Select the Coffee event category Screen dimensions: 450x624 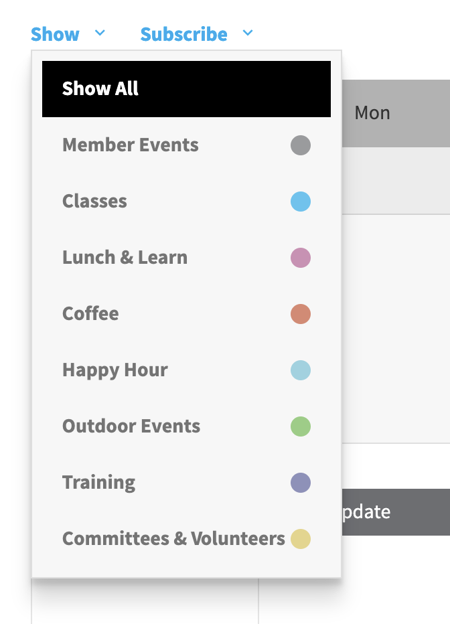(90, 314)
